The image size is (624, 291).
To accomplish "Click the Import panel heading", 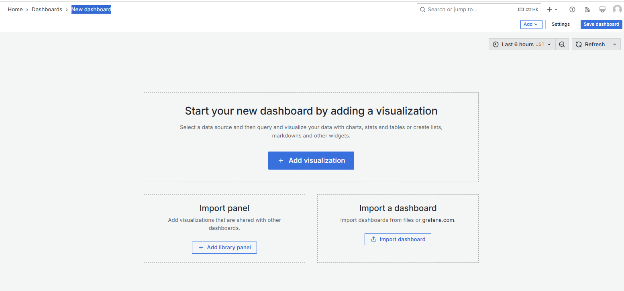I will point(224,208).
